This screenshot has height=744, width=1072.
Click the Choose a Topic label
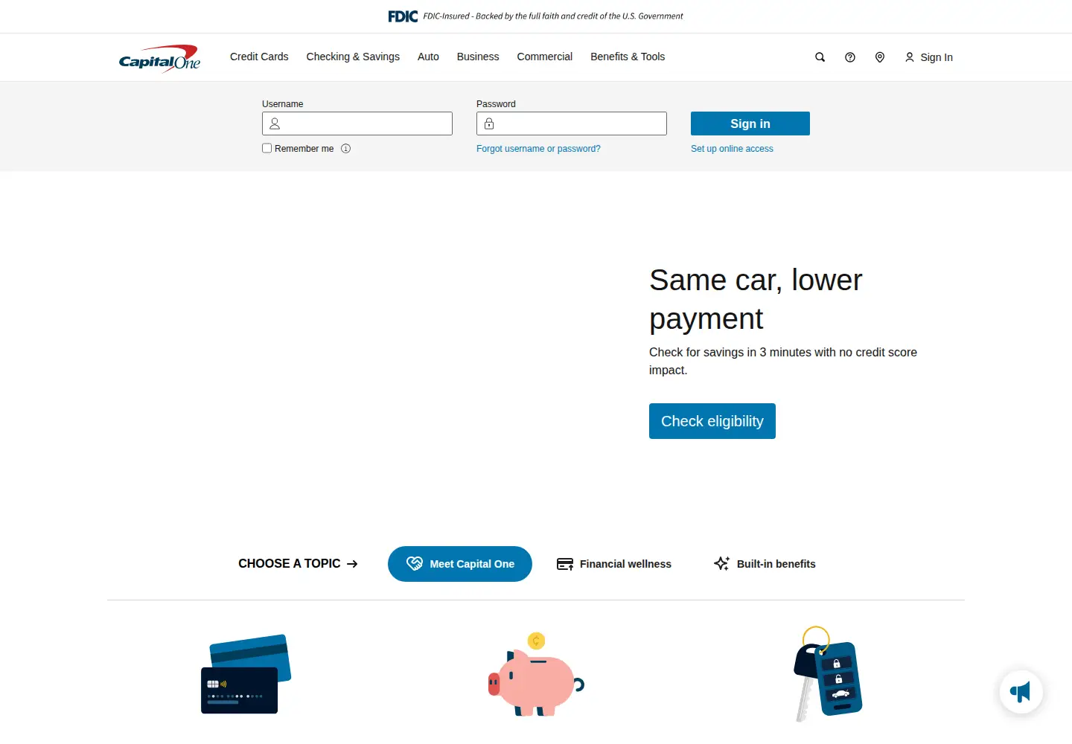click(290, 564)
